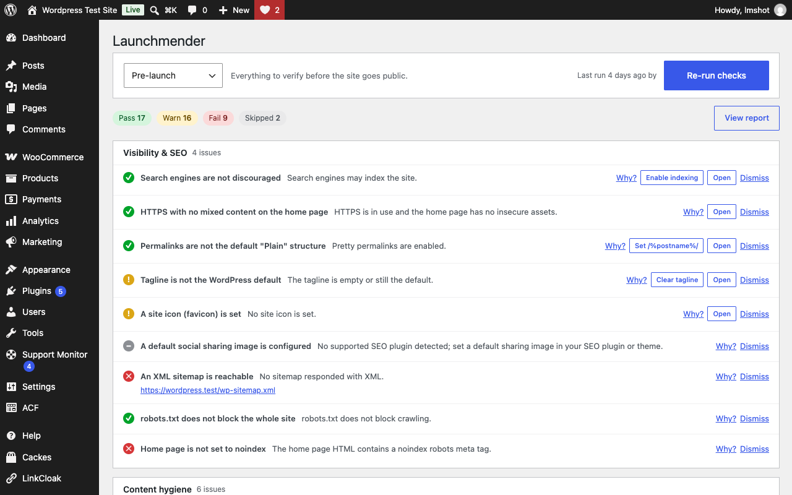Click Howdy, lmshot account menu
Viewport: 792px width, 495px height.
pos(750,10)
